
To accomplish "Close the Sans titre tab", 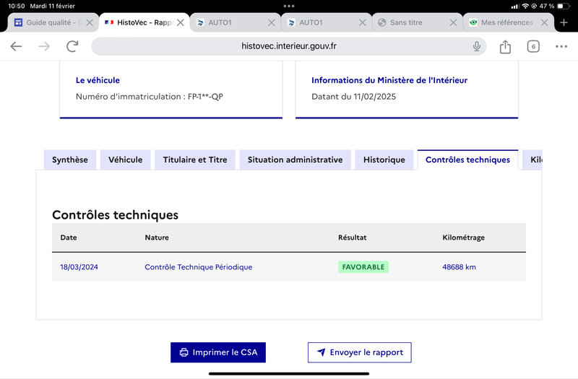I will click(x=453, y=22).
